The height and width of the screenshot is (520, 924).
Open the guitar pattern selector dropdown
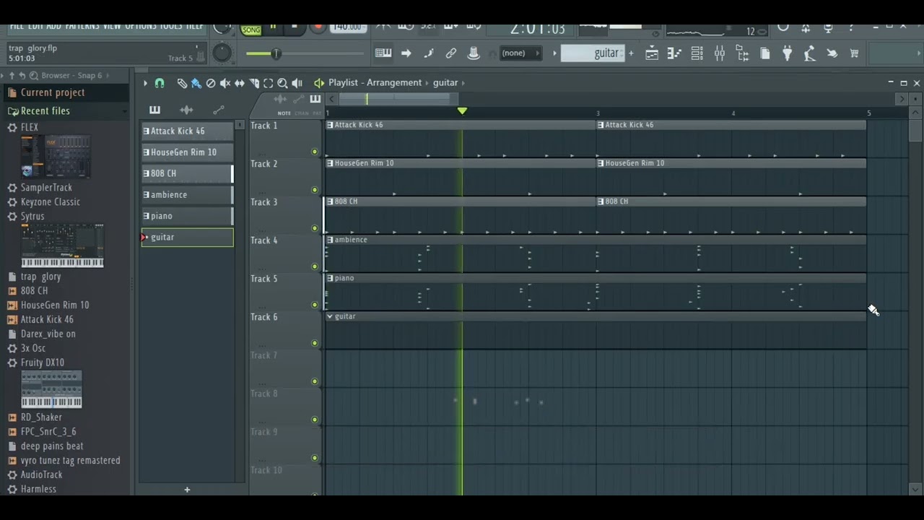pyautogui.click(x=593, y=53)
